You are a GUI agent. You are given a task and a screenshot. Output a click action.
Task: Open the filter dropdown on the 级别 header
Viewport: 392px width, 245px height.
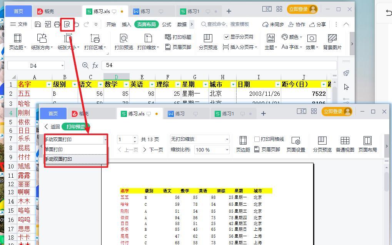click(x=75, y=85)
